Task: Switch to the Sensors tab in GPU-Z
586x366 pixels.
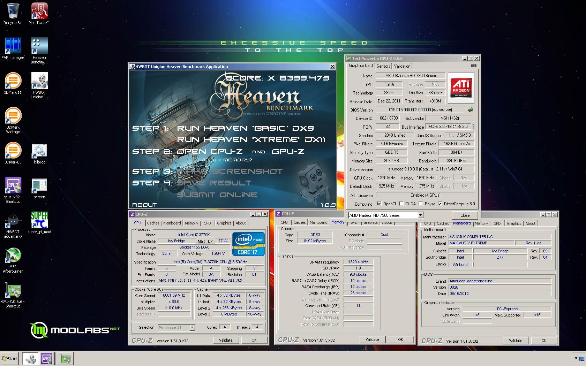Action: (x=383, y=66)
